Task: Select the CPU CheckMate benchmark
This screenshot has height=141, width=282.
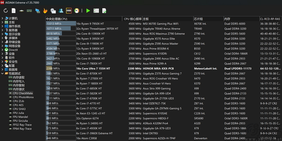Action: point(23,93)
